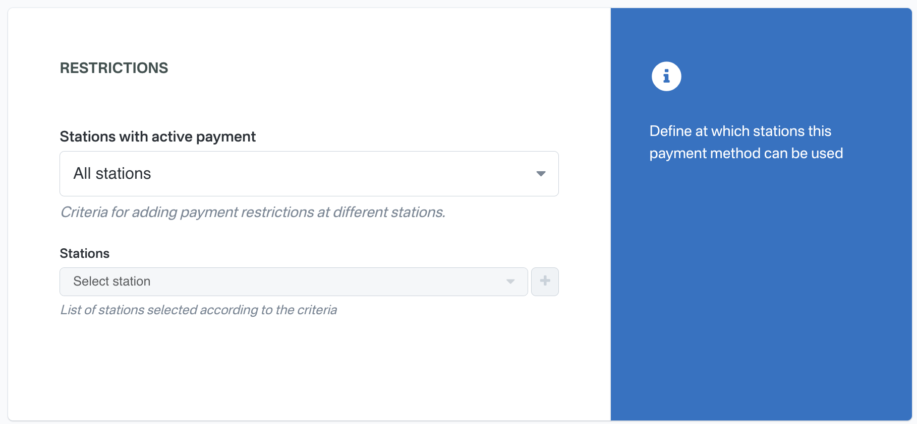Open the Stations with active payment combo box
This screenshot has height=424, width=917.
click(309, 174)
